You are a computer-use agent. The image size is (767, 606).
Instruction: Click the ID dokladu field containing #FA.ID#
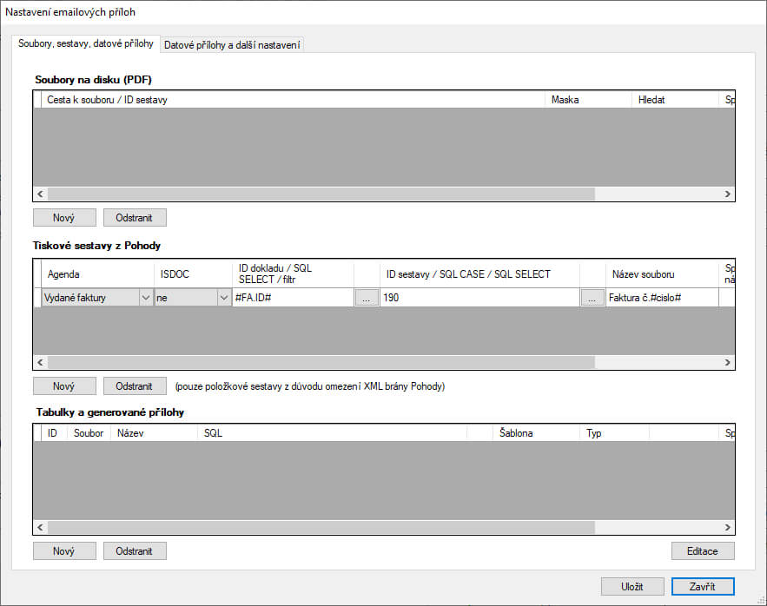[292, 298]
